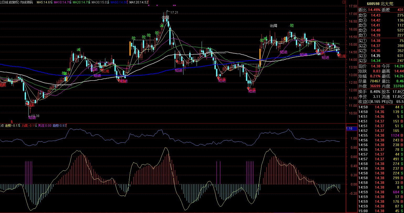This screenshot has width=404, height=213.
Task: Click the 0.80 indicator axis label
Action: click(354, 148)
